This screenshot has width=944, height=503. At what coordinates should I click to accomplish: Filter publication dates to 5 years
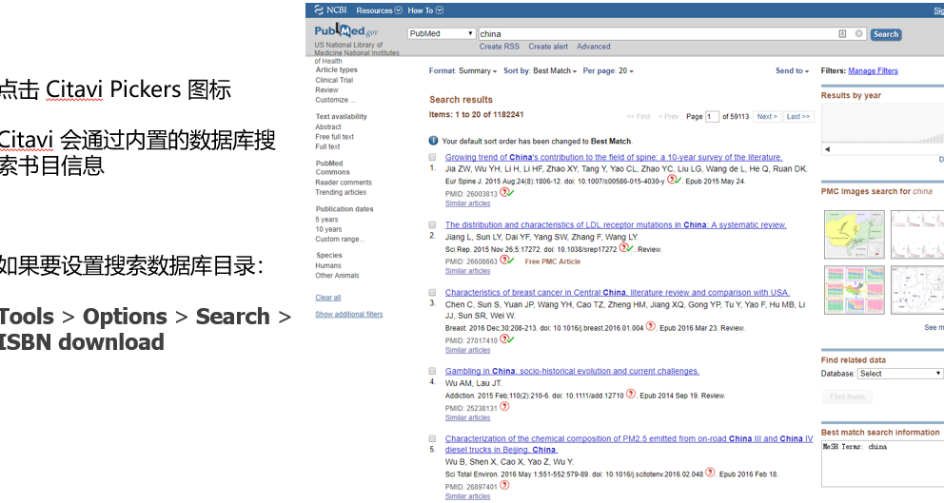327,220
